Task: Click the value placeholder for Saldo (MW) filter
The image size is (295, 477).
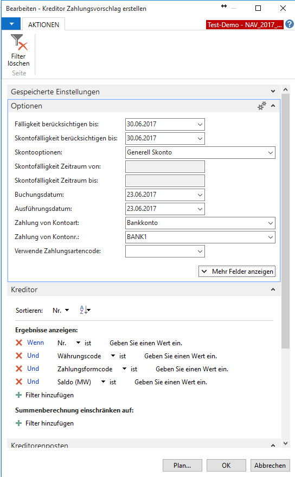Action: click(x=171, y=382)
